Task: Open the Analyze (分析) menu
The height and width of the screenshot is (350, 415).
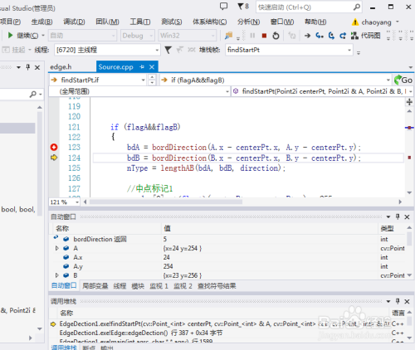Action: click(248, 22)
